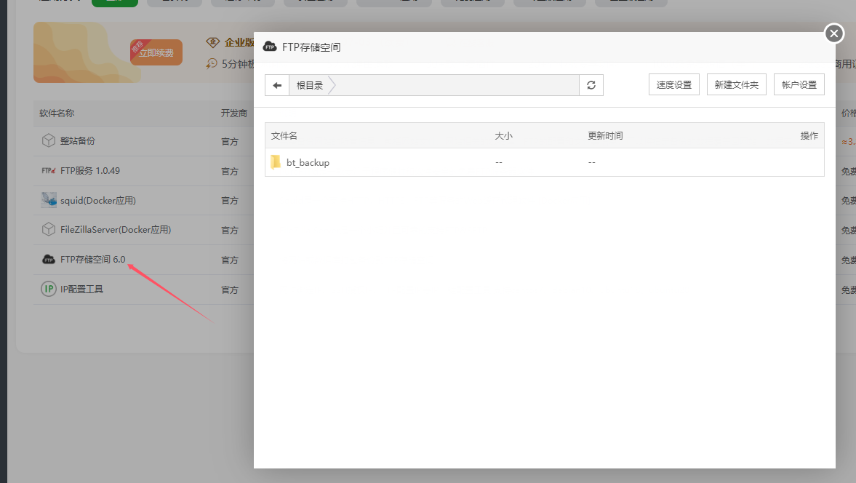Screen dimensions: 856x483
Task: Click the IP配置工具 icon
Action: pyautogui.click(x=48, y=289)
